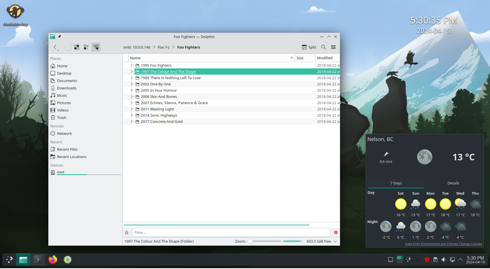Navigate to smb: 10.0.0.146 breadcrumb
490x269 pixels.
pyautogui.click(x=137, y=47)
